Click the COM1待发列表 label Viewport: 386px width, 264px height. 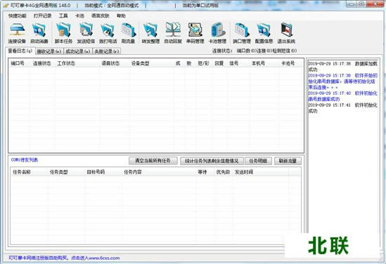point(25,160)
